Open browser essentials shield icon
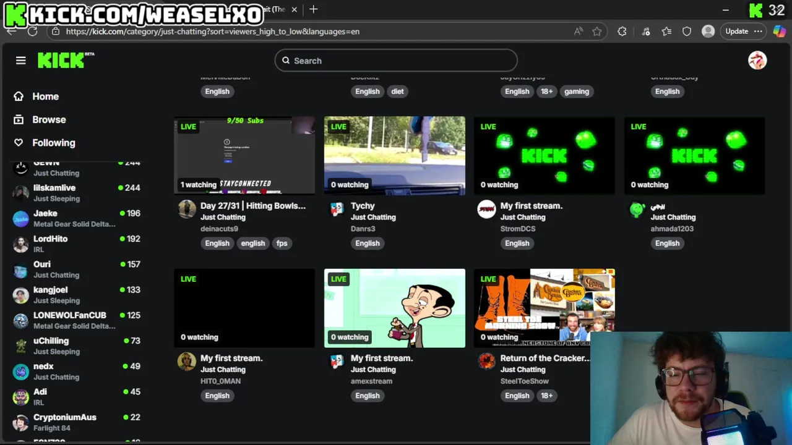 point(687,32)
